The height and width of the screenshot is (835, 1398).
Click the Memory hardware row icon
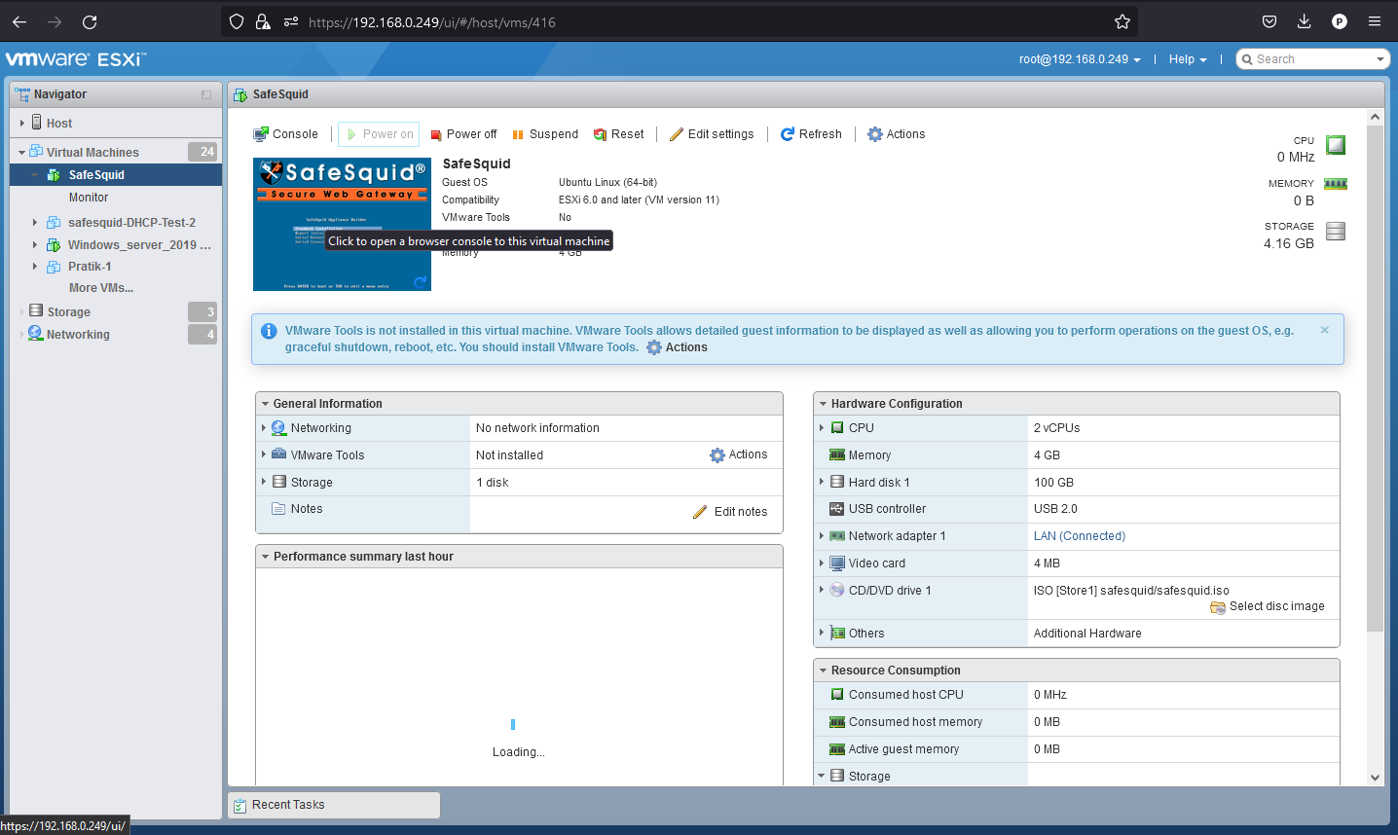click(x=837, y=455)
